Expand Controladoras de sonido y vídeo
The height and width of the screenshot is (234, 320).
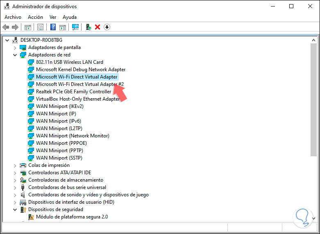coord(15,195)
